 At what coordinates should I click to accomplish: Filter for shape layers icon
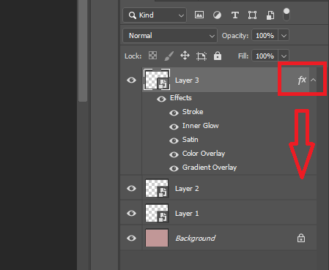point(252,15)
